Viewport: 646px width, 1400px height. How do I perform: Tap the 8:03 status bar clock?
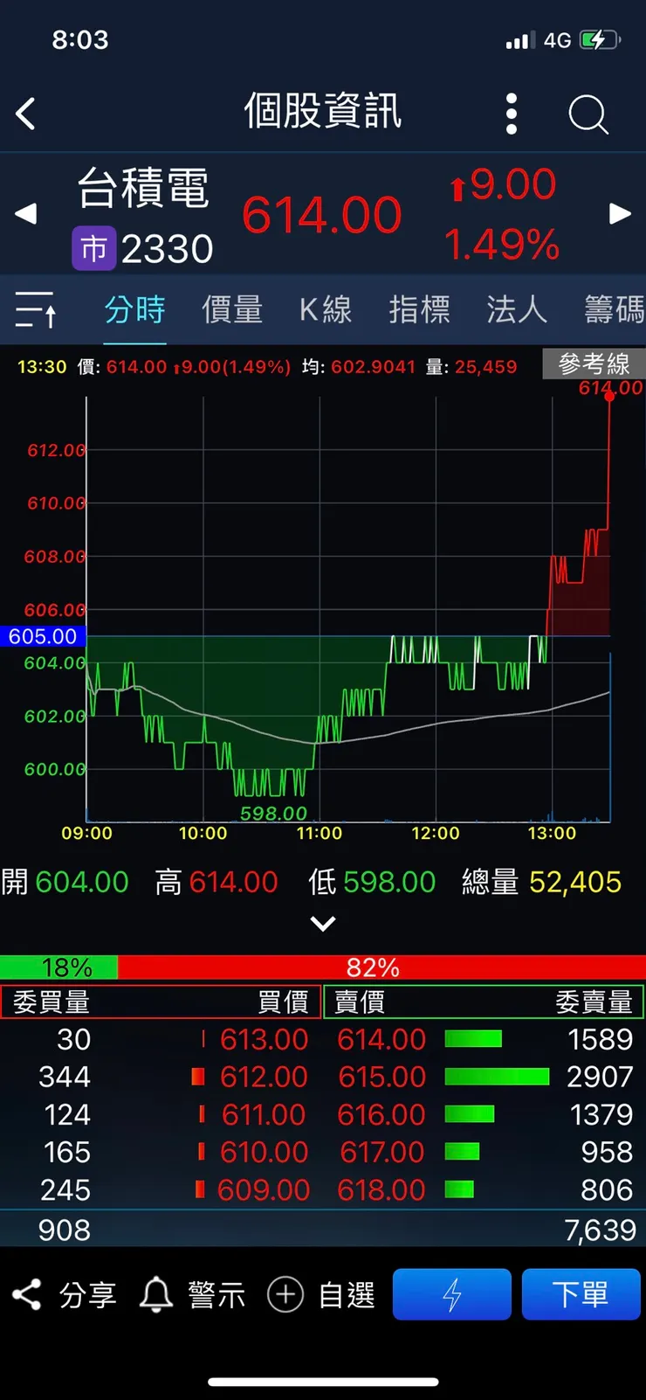click(80, 39)
